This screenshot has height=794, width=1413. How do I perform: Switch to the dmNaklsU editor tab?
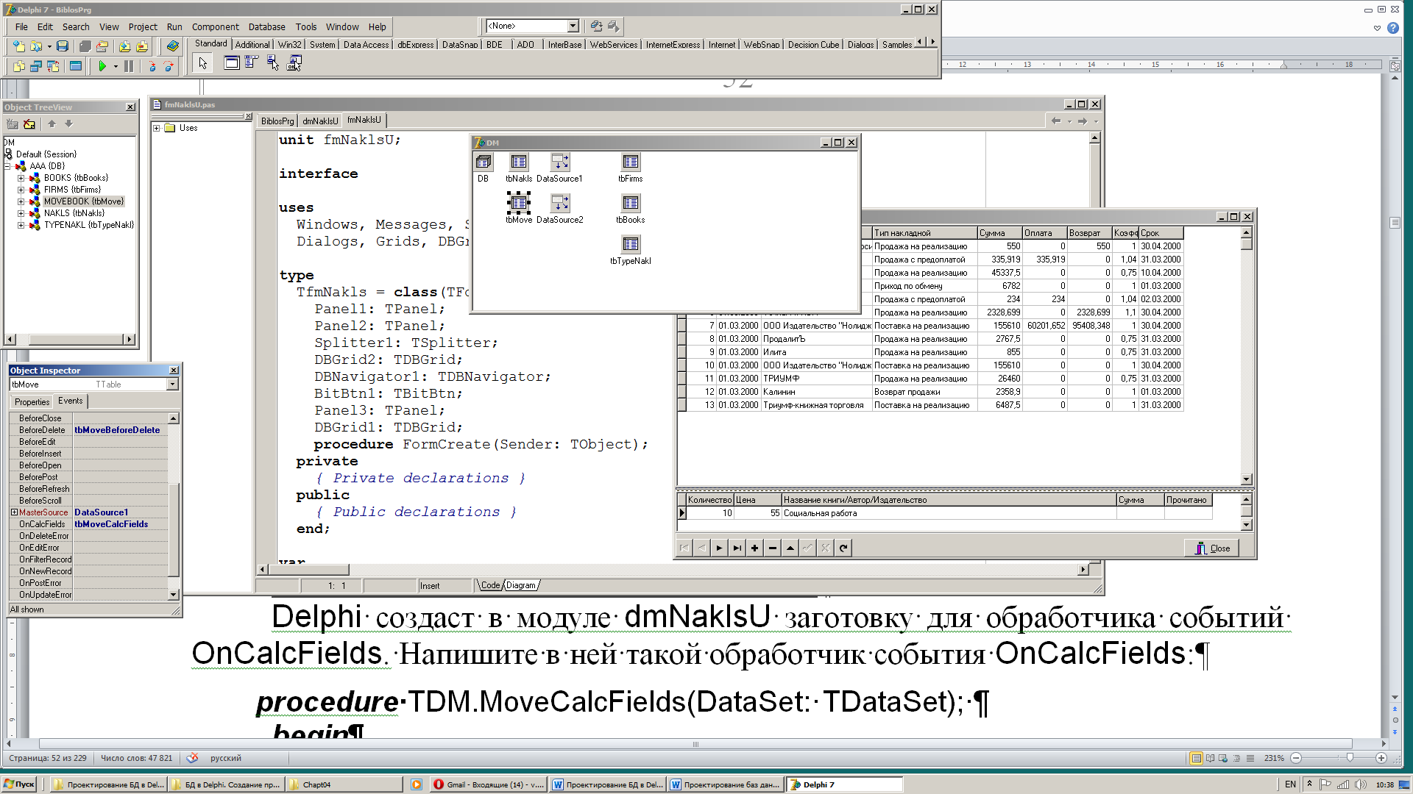click(x=320, y=121)
